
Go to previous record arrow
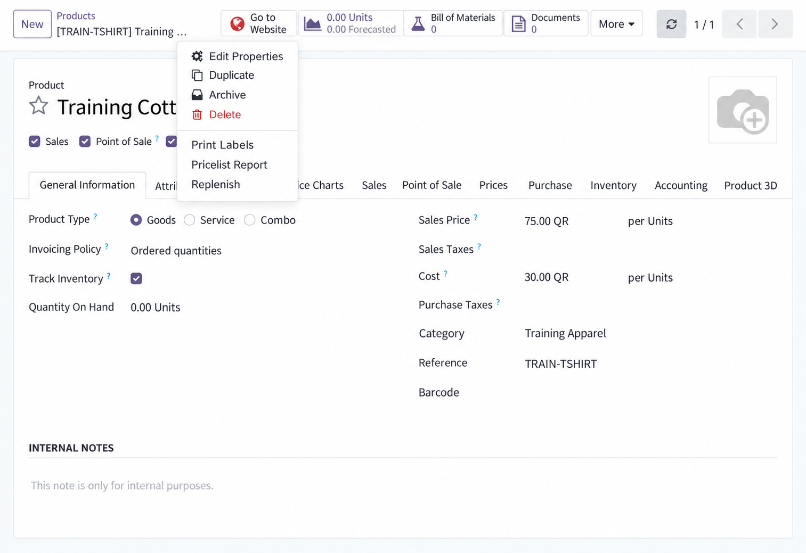click(x=739, y=24)
